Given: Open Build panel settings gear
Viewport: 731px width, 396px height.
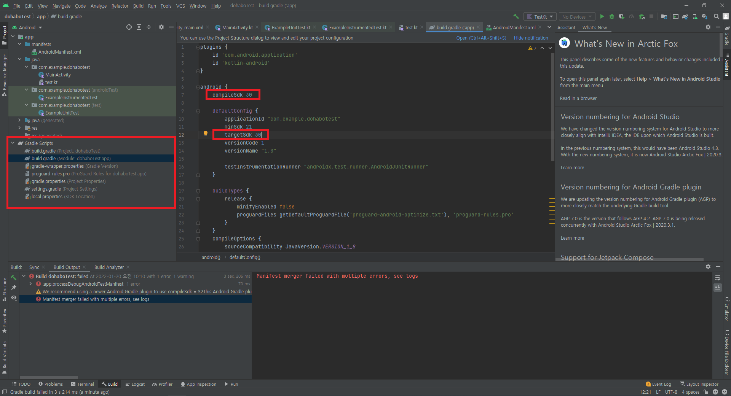Looking at the screenshot, I should coord(708,267).
